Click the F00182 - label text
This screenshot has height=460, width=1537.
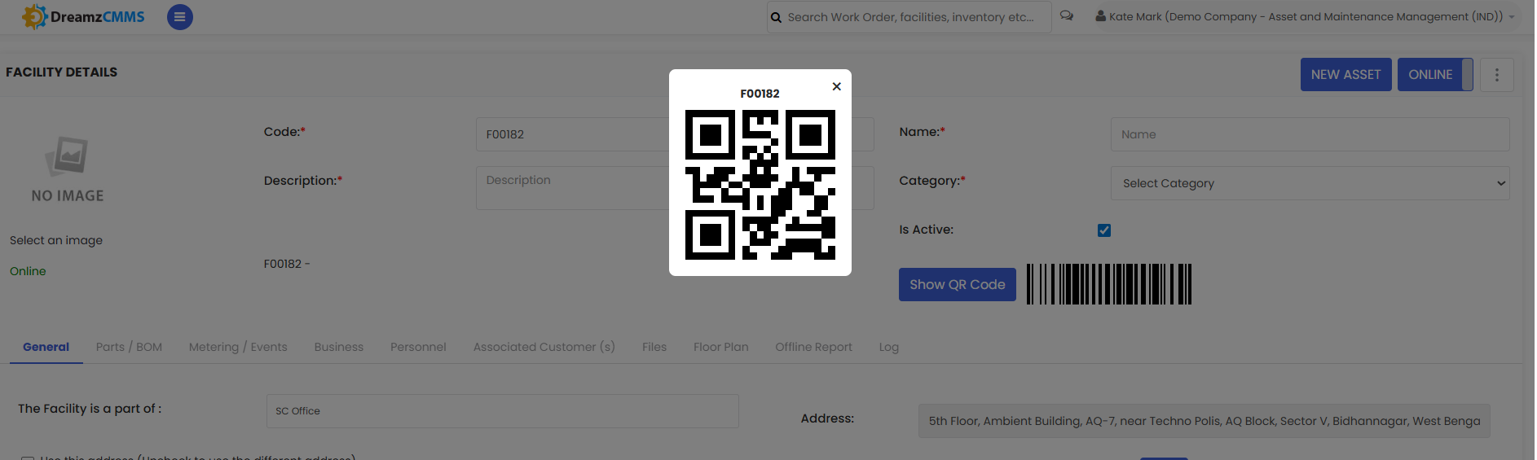tap(287, 264)
